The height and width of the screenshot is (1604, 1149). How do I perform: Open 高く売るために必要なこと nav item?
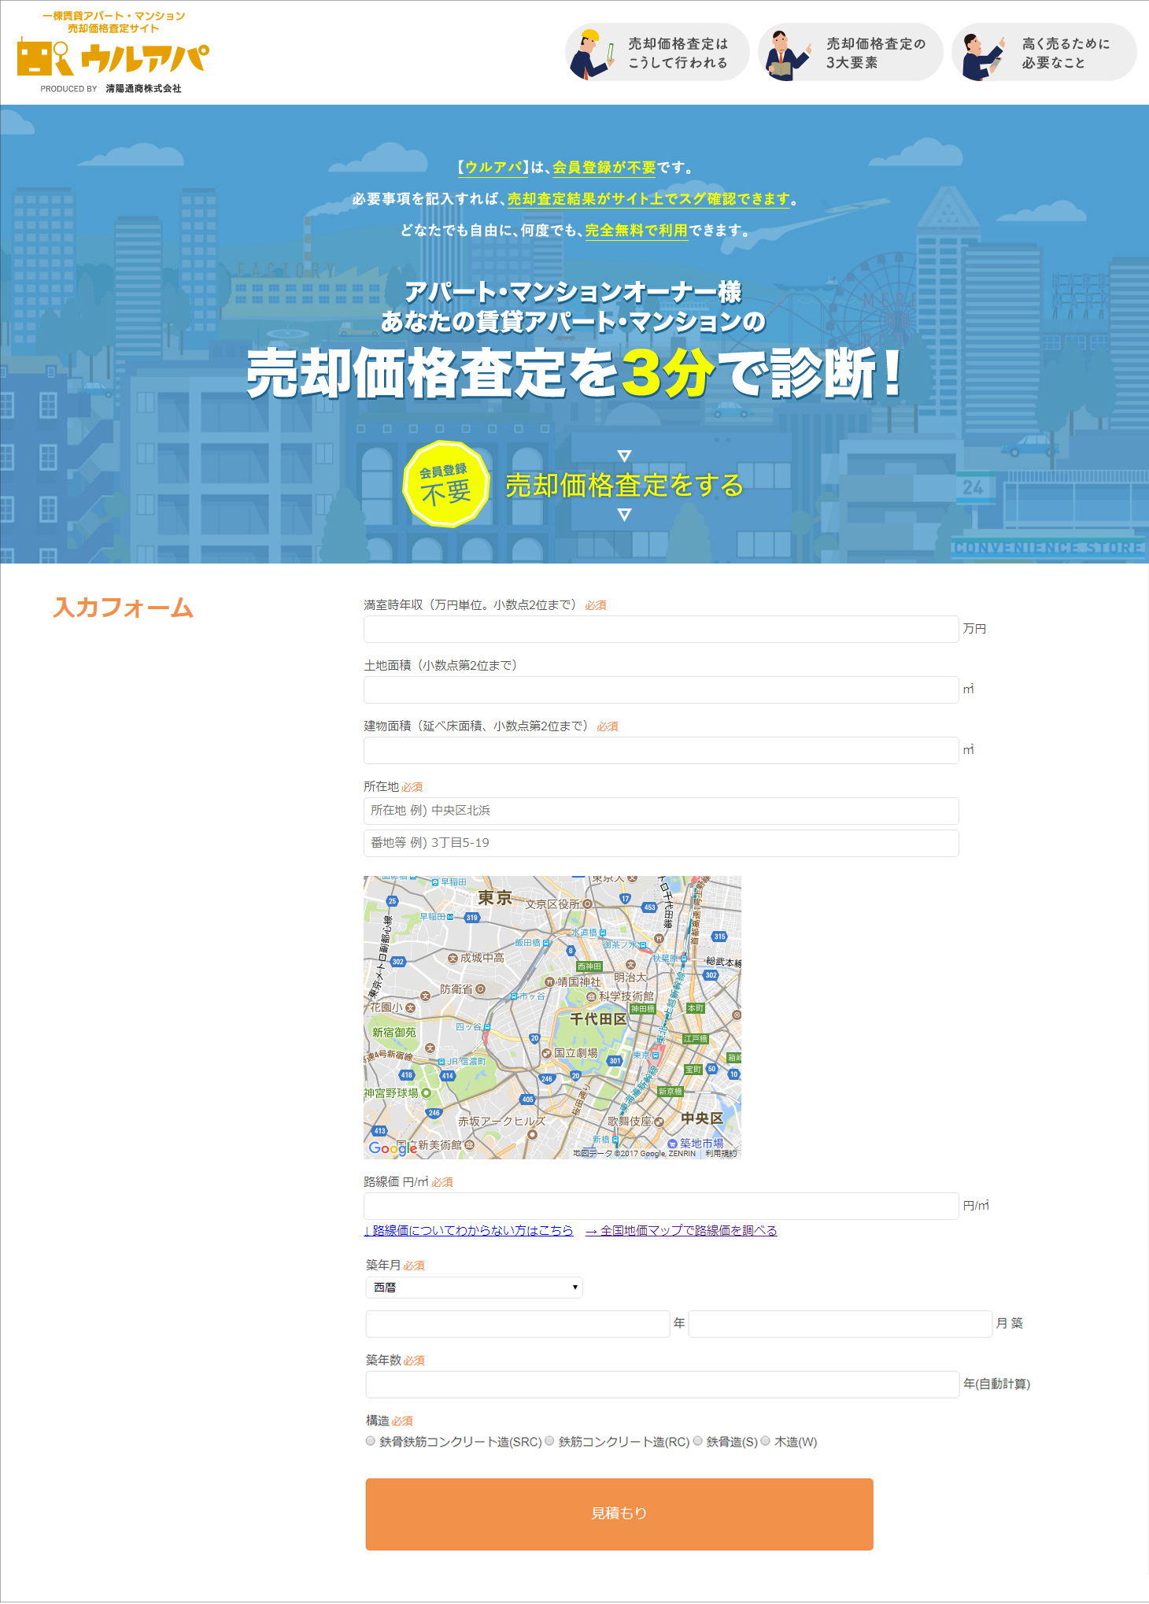pos(1044,53)
